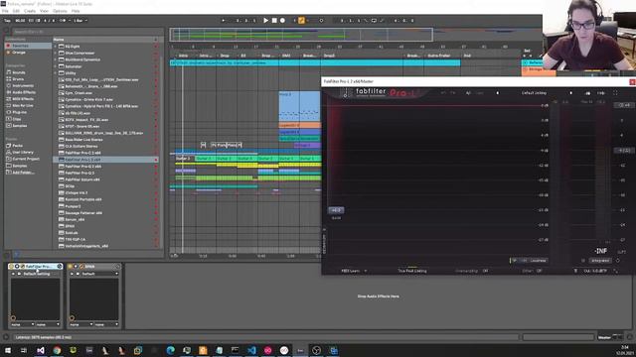Open Current Project in Places
This screenshot has width=636, height=357.
26,159
